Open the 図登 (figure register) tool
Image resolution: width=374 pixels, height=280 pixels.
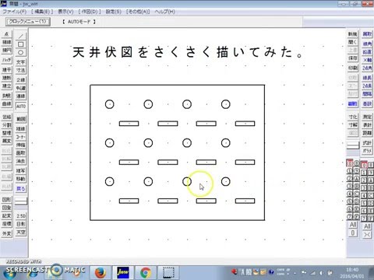tap(7, 208)
